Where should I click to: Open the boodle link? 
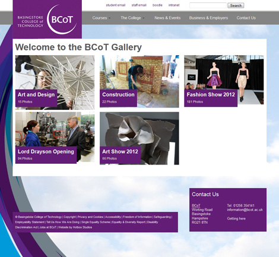[157, 5]
